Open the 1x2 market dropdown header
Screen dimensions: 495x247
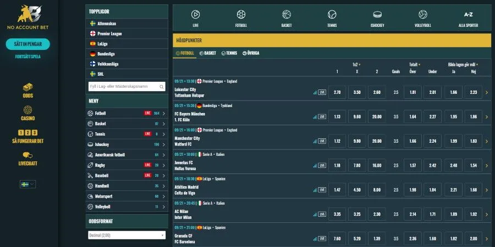357,65
